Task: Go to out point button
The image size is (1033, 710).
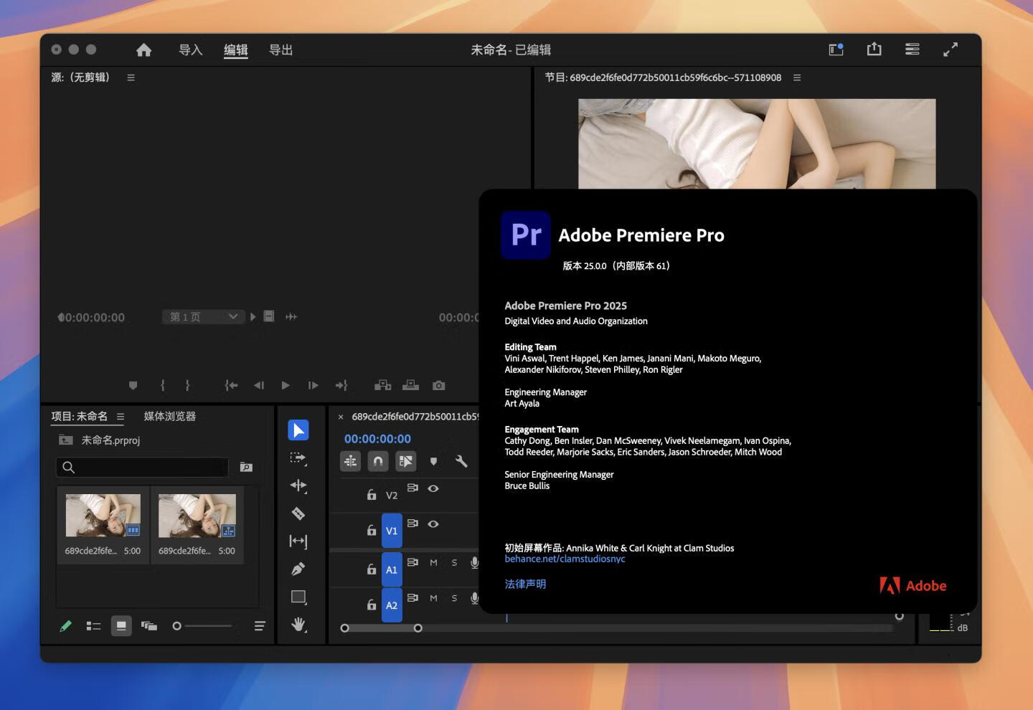Action: [x=341, y=385]
